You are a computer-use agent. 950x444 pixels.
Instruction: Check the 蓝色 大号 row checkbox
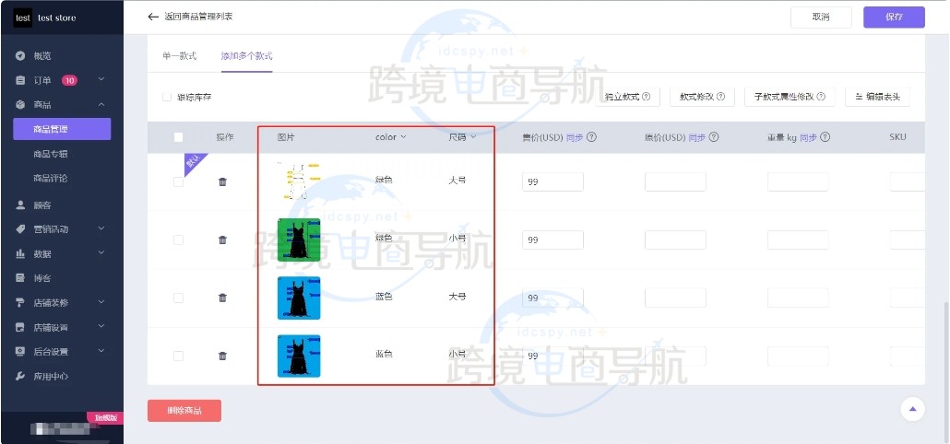tap(178, 298)
